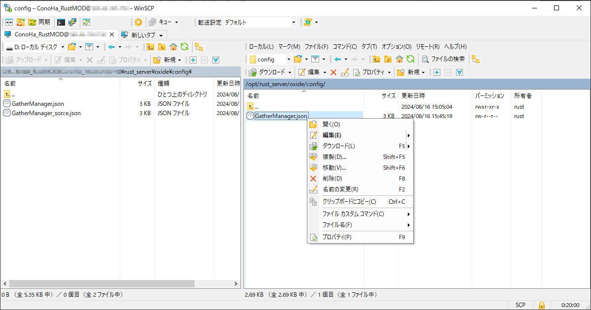Screen dimensions: 591x310
Task: Choose ダウンロード(L) in context menu
Action: pyautogui.click(x=360, y=146)
